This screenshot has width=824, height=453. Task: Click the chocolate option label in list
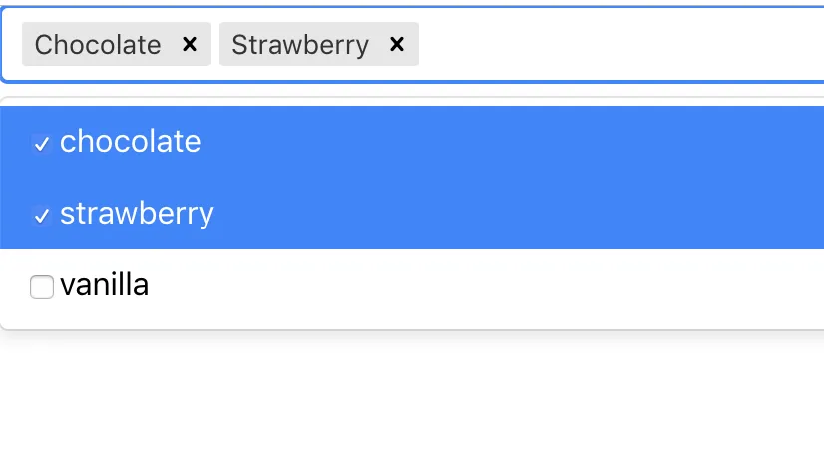tap(130, 142)
